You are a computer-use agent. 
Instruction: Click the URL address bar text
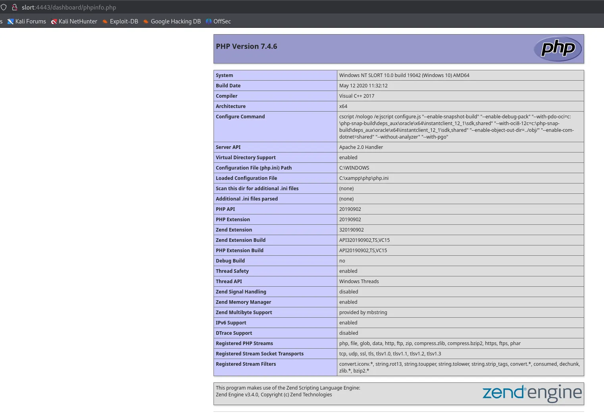click(x=69, y=8)
